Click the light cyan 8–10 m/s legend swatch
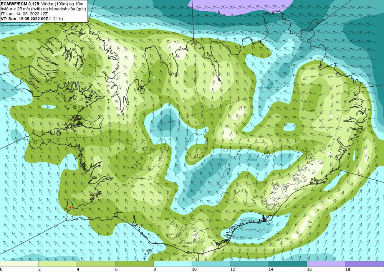Screen dimensions: 384x272 173,264
